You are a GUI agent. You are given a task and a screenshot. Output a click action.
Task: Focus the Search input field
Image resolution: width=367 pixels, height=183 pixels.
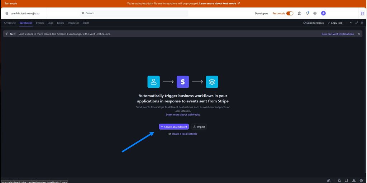[134, 13]
